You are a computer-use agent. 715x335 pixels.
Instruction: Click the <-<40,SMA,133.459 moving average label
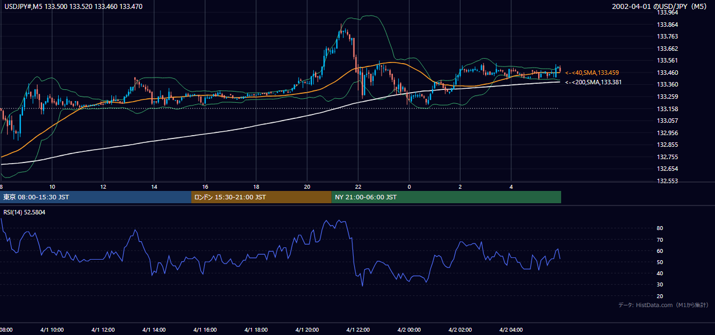pos(592,73)
